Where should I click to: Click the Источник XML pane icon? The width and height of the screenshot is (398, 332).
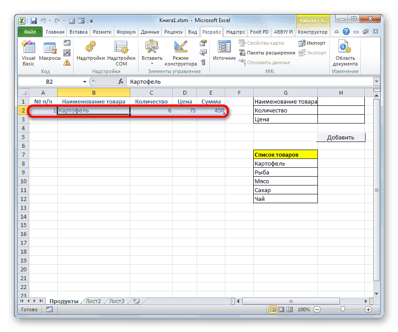pyautogui.click(x=224, y=50)
